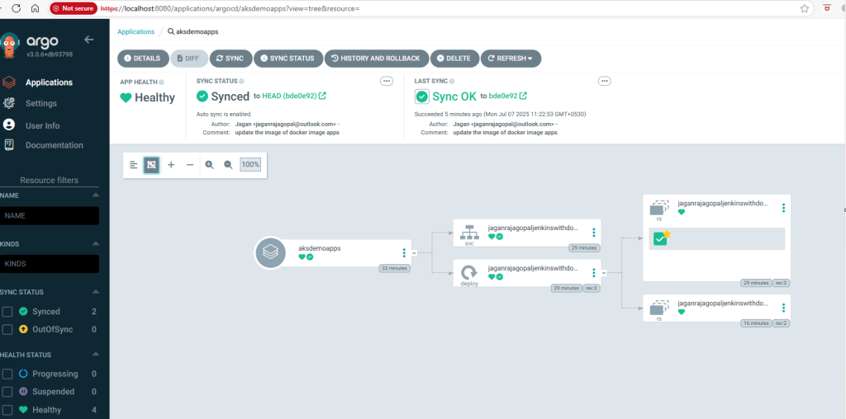Click the Applications stack icon in sidebar
846x419 pixels.
[x=8, y=82]
